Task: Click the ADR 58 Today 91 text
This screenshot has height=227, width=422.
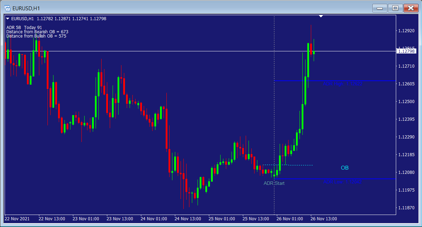Action: [x=24, y=27]
